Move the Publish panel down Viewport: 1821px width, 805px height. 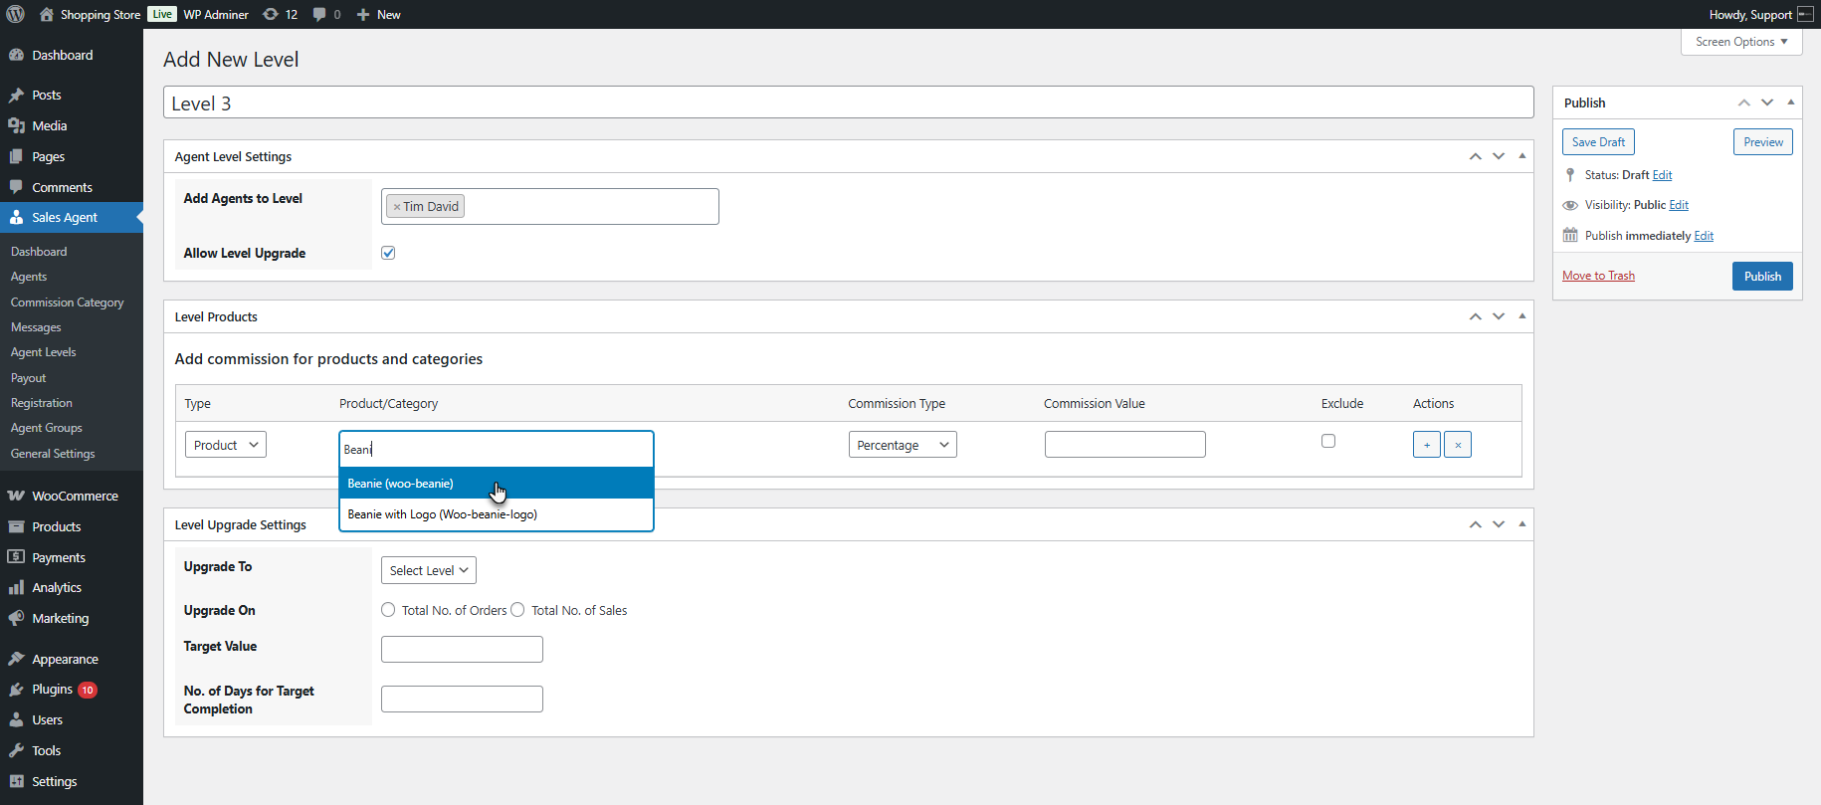[x=1767, y=102]
